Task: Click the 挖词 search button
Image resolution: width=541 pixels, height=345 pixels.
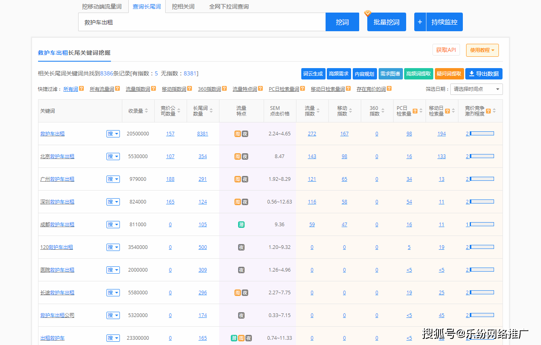Action: pos(342,22)
